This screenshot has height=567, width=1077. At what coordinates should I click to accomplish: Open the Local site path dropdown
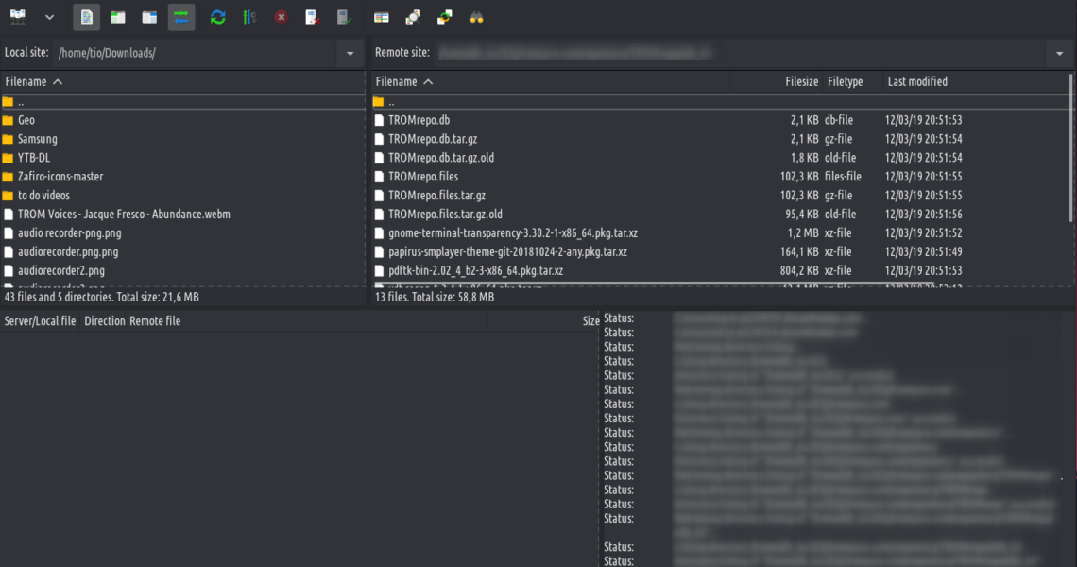(x=350, y=54)
